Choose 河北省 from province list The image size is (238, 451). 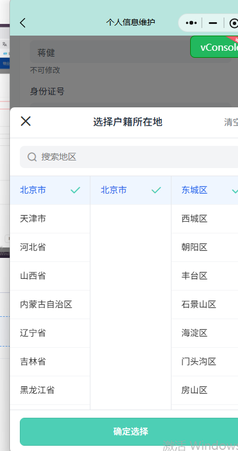[x=50, y=247]
